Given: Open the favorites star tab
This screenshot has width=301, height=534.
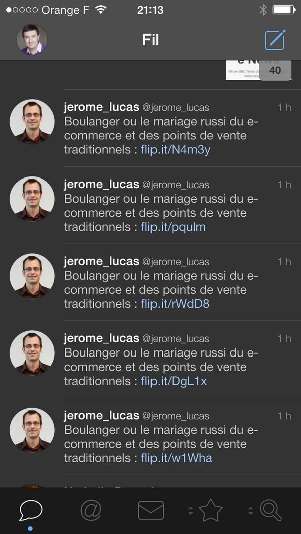Looking at the screenshot, I should pyautogui.click(x=211, y=510).
